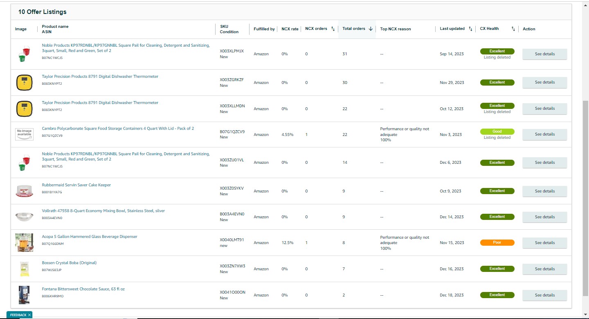See details for the Vollrath Mixing Bowl
Viewport: 589px width, 319px height.
click(x=545, y=217)
